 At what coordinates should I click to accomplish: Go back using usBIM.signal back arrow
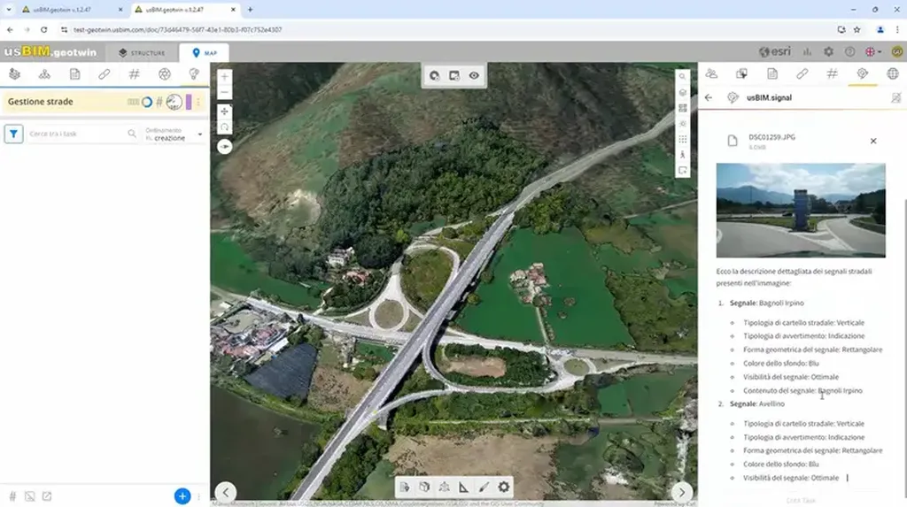click(708, 98)
